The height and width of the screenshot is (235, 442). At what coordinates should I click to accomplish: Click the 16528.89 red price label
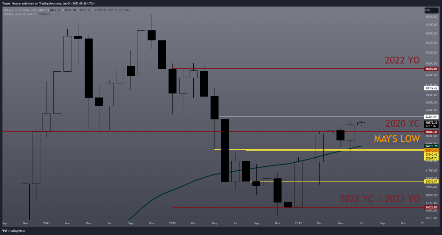coord(431,207)
